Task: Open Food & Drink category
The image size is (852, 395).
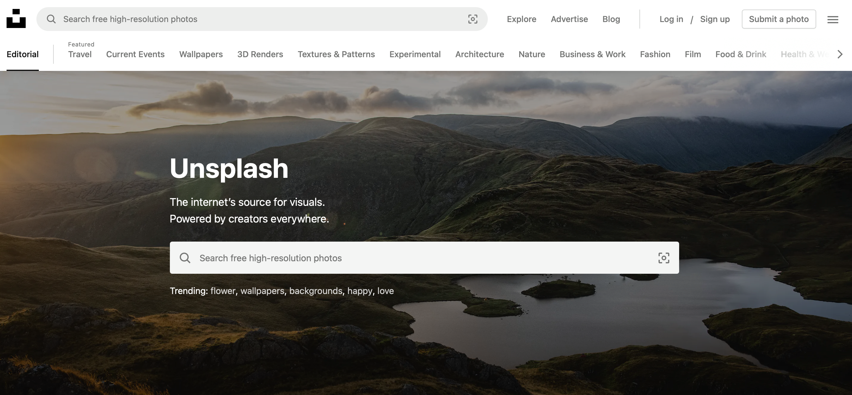Action: 741,54
